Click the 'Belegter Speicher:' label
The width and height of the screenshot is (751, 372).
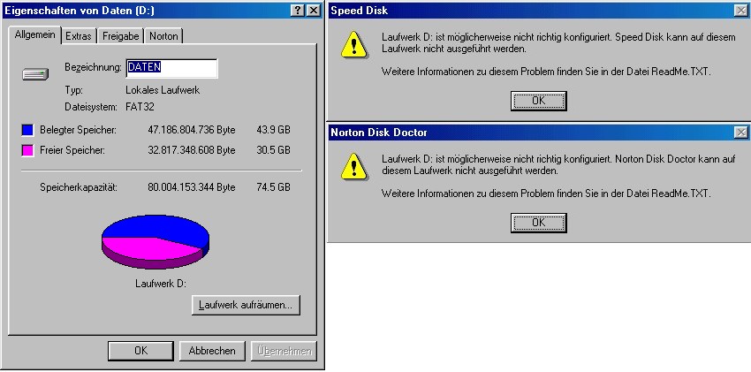click(x=78, y=130)
